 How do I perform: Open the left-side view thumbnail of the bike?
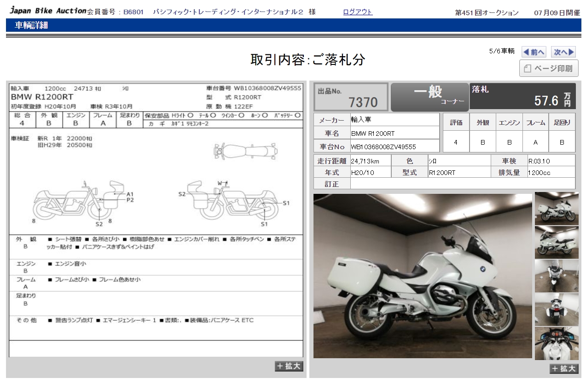click(557, 242)
